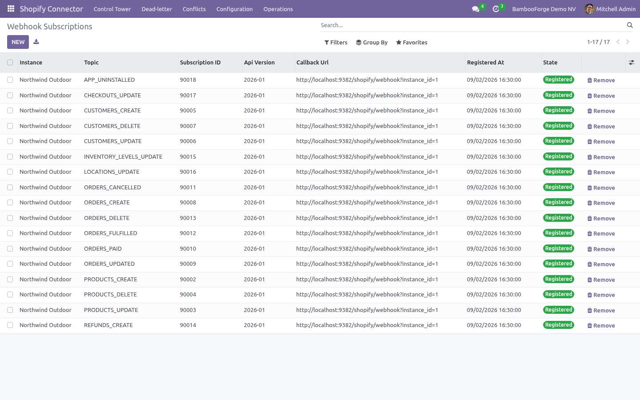
Task: Sort by Subscription ID column header
Action: tap(210, 63)
